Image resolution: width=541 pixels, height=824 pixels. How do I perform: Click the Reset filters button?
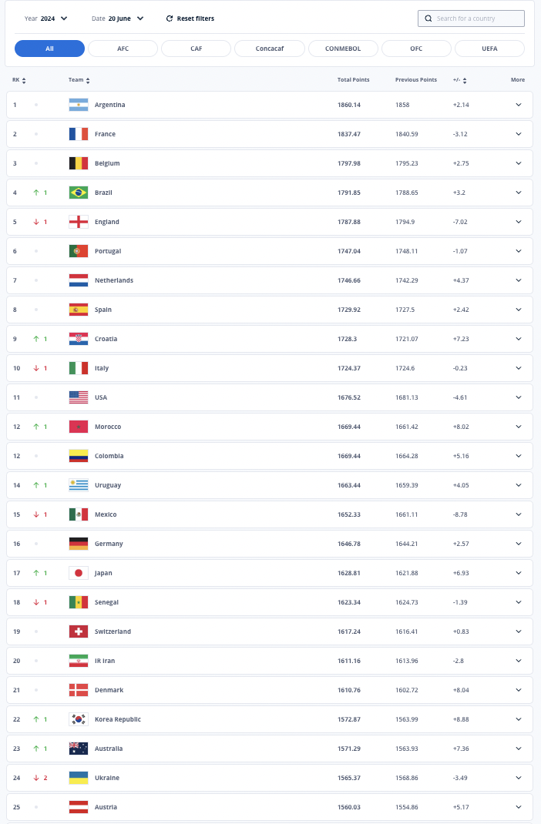click(190, 18)
